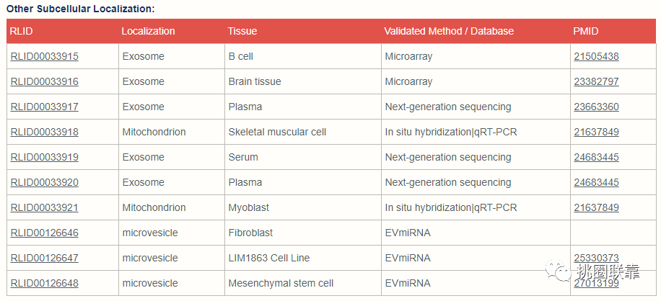Image resolution: width=661 pixels, height=301 pixels.
Task: Open record RLID00033917
Action: pos(44,107)
